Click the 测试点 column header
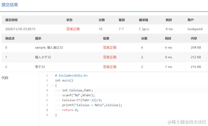This screenshot has width=208, height=126. [x=10, y=39]
